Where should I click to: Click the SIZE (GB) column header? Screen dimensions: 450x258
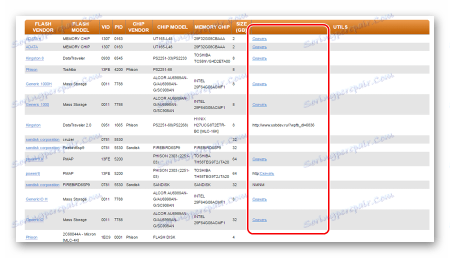tap(241, 27)
